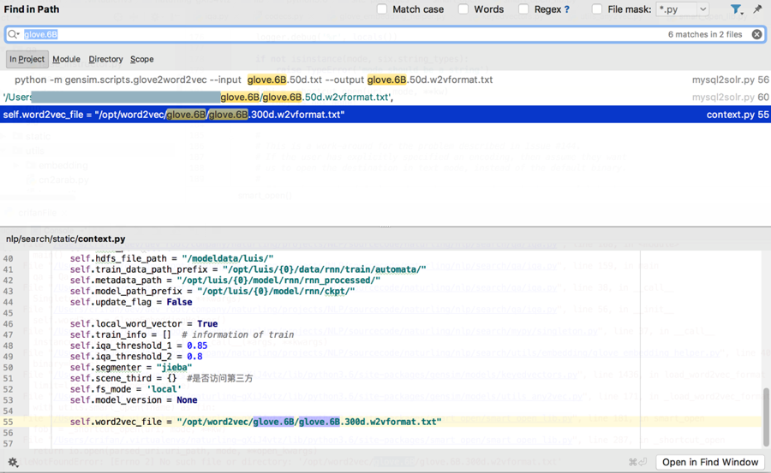Switch to the Module scope tab

point(66,59)
